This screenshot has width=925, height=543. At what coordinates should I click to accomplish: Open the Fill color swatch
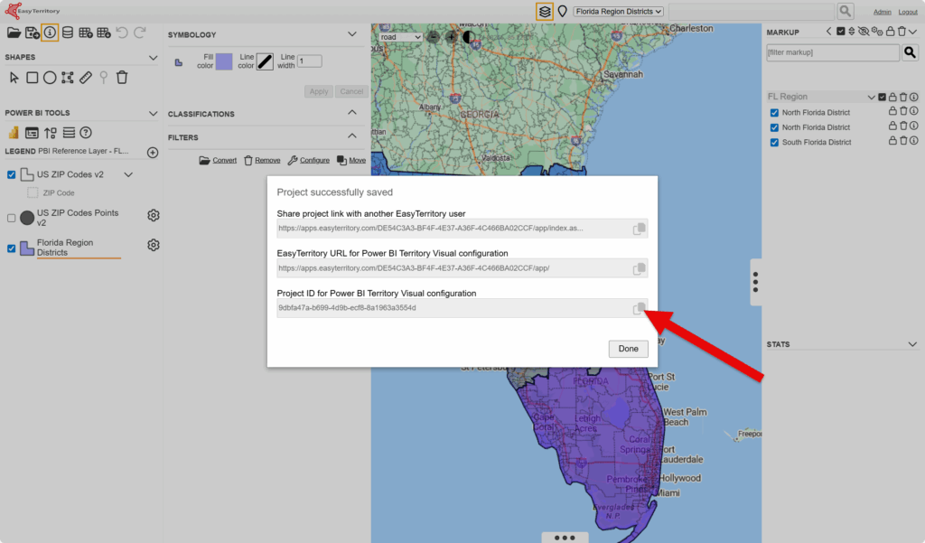(x=224, y=61)
